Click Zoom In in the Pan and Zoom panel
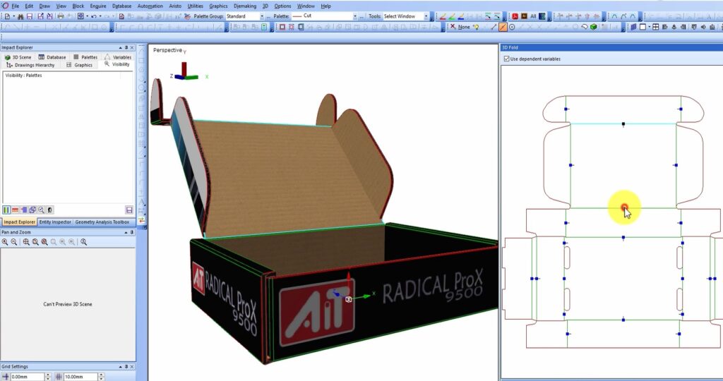 tap(5, 242)
